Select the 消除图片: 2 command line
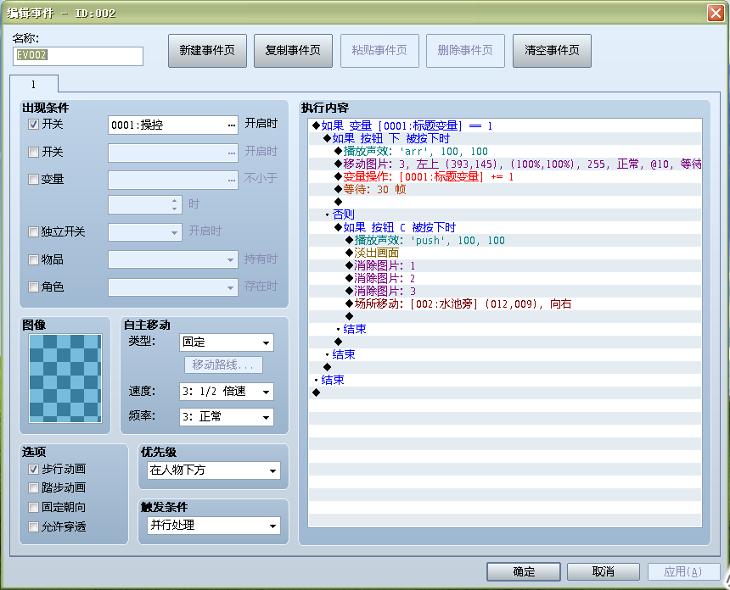Screen dimensions: 730x590 click(x=505, y=278)
